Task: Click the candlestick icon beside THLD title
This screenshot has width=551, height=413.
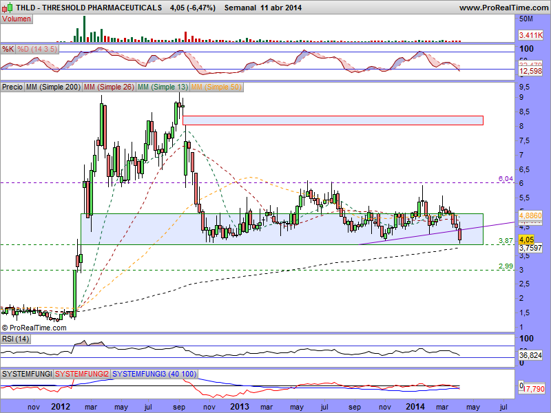Action: 8,8
